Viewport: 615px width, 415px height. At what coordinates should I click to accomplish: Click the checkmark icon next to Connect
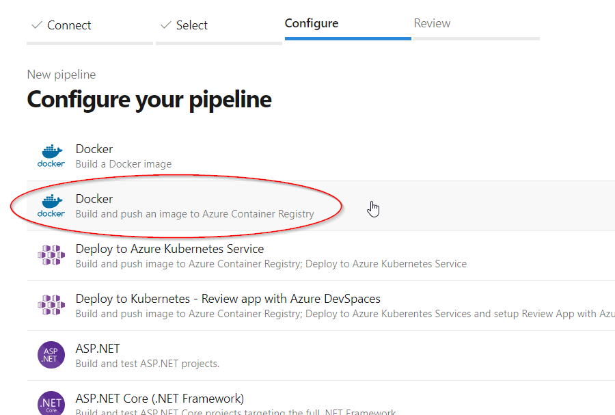[37, 25]
